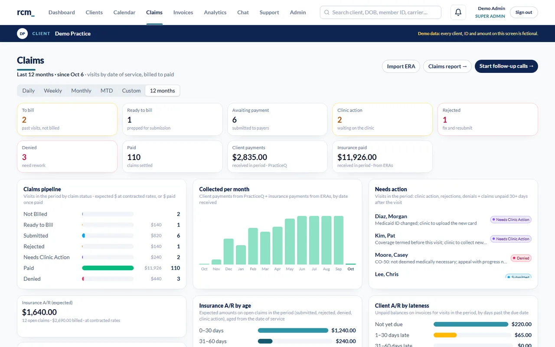Screen dimensions: 555x347
Task: Click the Not Billed pipeline row label
Action: pyautogui.click(x=36, y=214)
